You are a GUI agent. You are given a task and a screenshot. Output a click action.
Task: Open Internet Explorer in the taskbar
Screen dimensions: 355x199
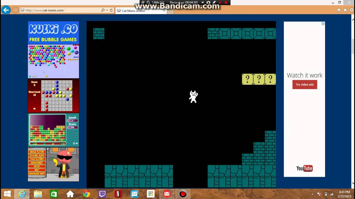22,194
